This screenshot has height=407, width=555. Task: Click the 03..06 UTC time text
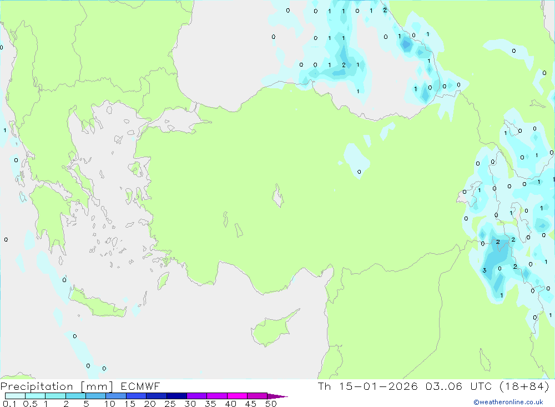pyautogui.click(x=459, y=386)
